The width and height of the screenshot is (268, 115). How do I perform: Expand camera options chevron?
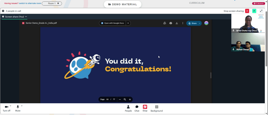[10, 106]
